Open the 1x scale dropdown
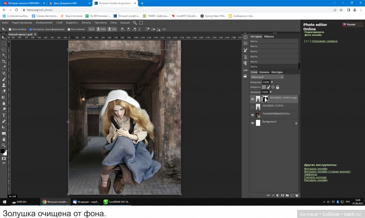Screen dimensions: 365x218 click(91, 29)
